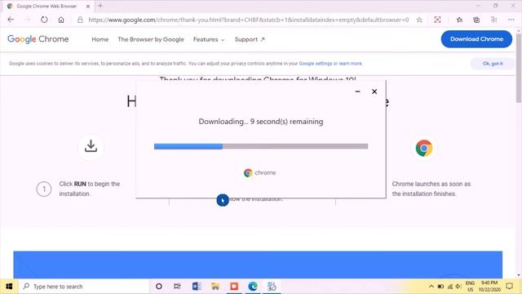The height and width of the screenshot is (294, 522).
Task: Open the Favorites list icon
Action: pyautogui.click(x=459, y=20)
